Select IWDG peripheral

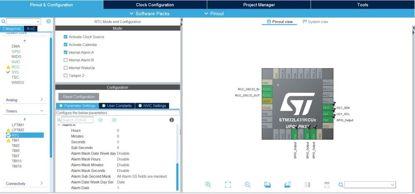click(x=17, y=56)
